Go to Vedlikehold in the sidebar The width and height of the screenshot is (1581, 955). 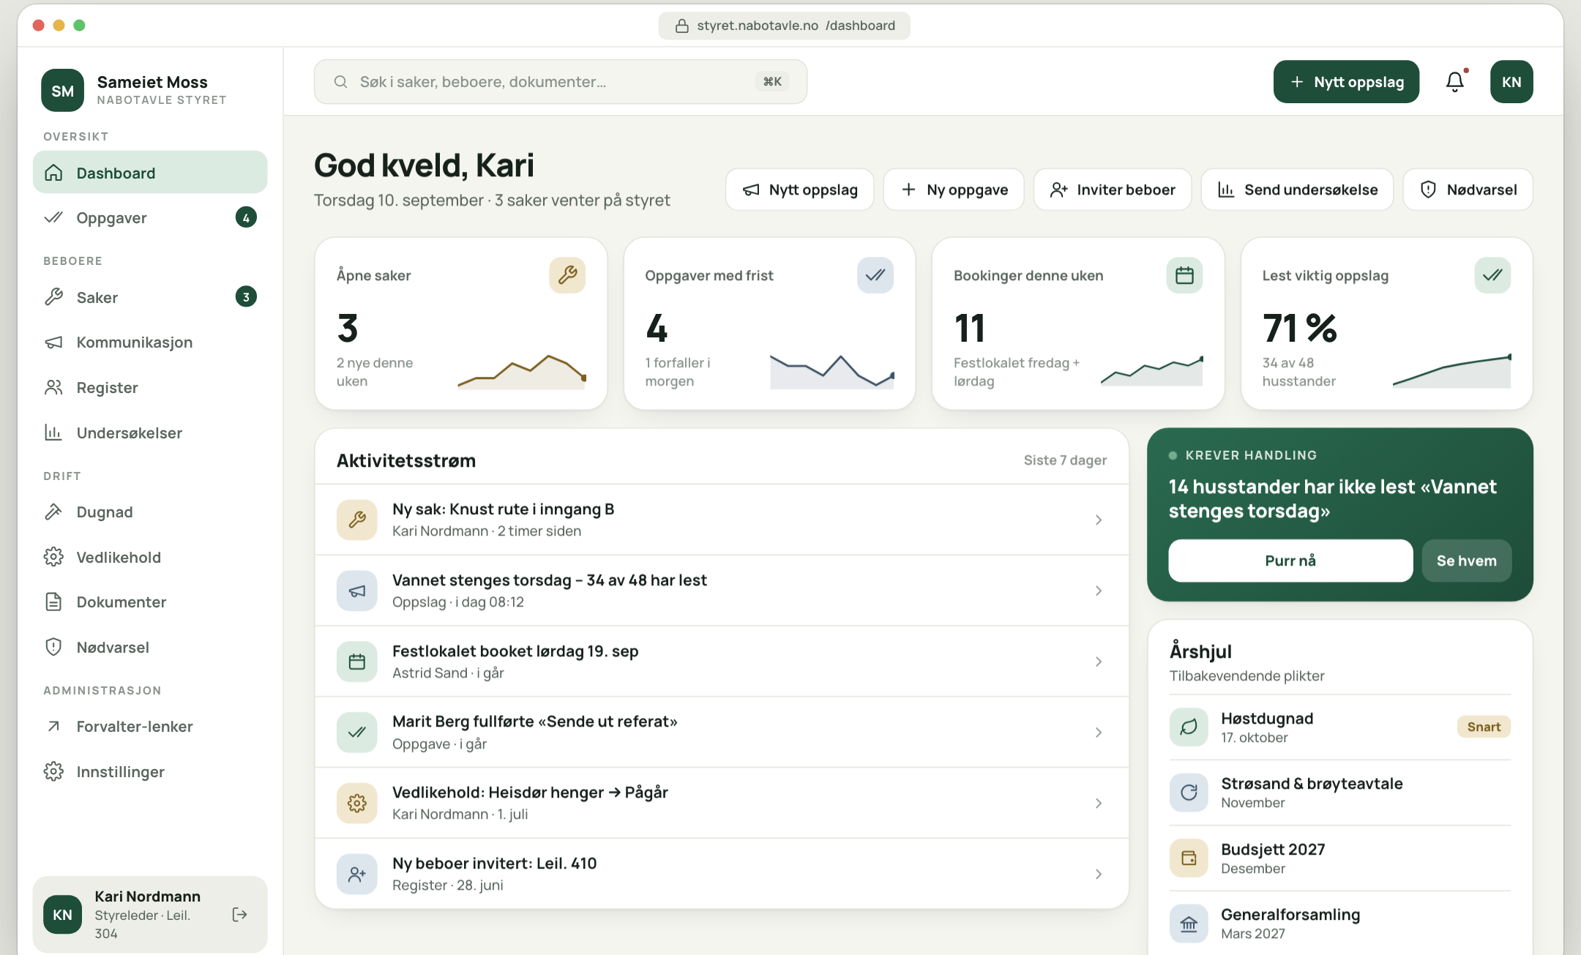150,557
